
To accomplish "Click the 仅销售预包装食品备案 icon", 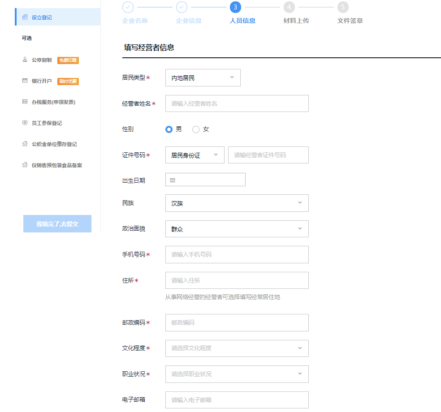I will pyautogui.click(x=25, y=165).
